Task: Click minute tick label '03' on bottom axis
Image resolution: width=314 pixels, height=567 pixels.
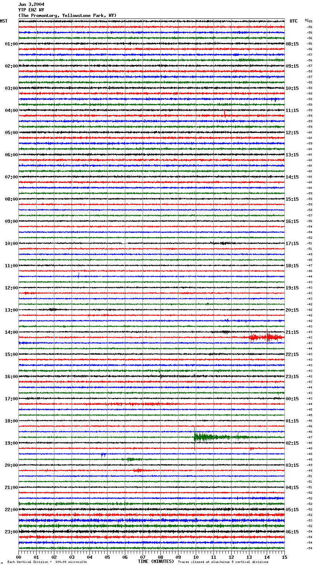Action: [x=72, y=557]
